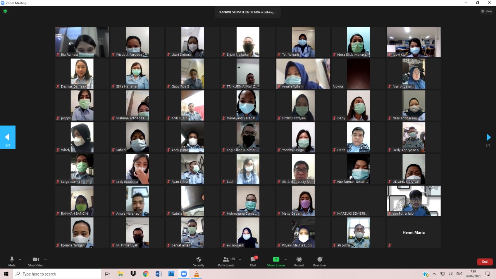Open the View layout menu
This screenshot has width=496, height=279.
click(486, 11)
